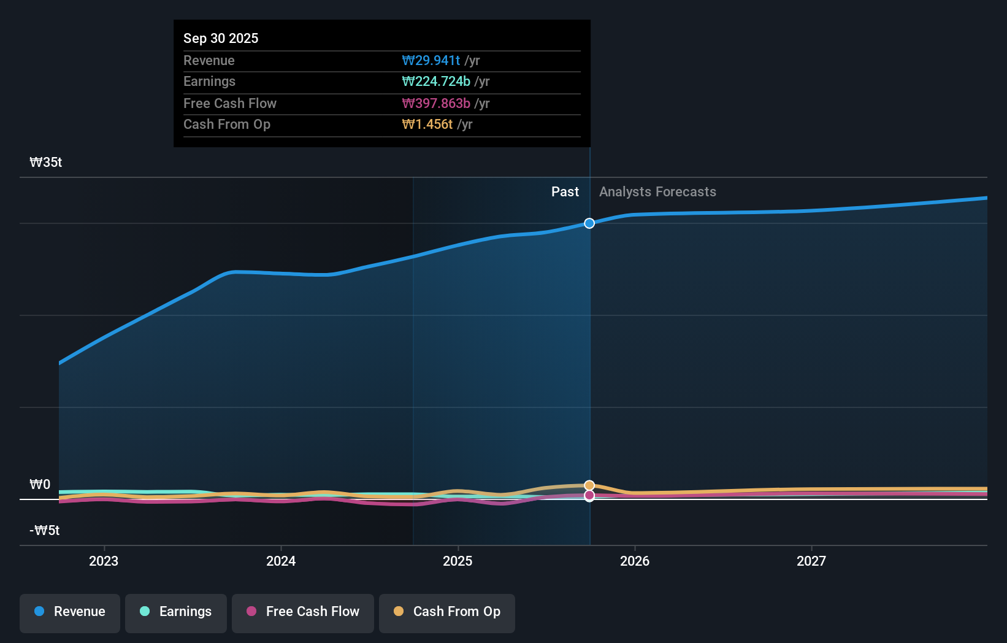
Task: Click the 2025 year axis label
Action: [458, 561]
